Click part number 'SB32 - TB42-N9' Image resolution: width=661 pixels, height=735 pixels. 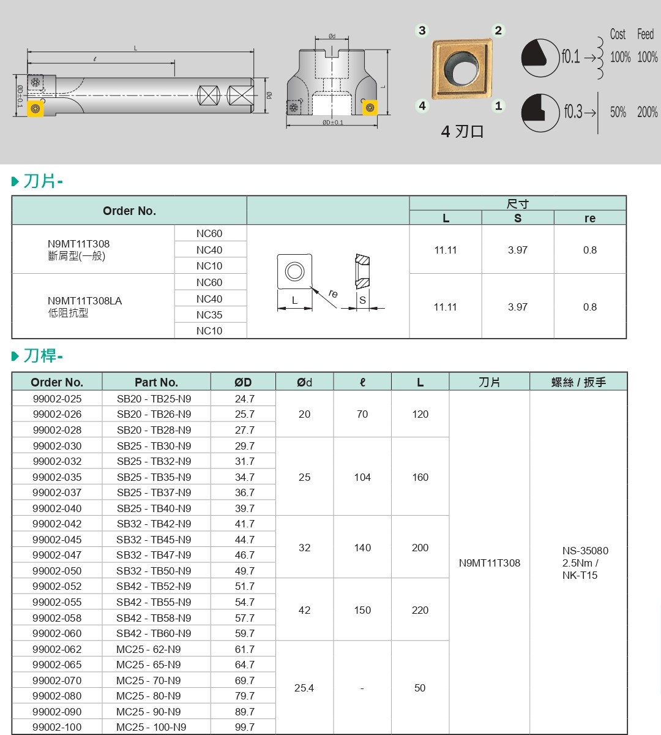[154, 524]
